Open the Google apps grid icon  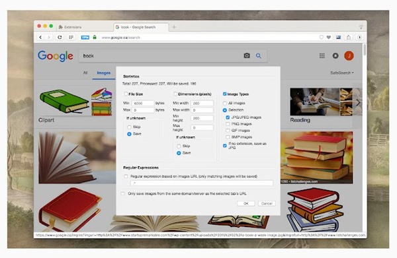coord(322,55)
